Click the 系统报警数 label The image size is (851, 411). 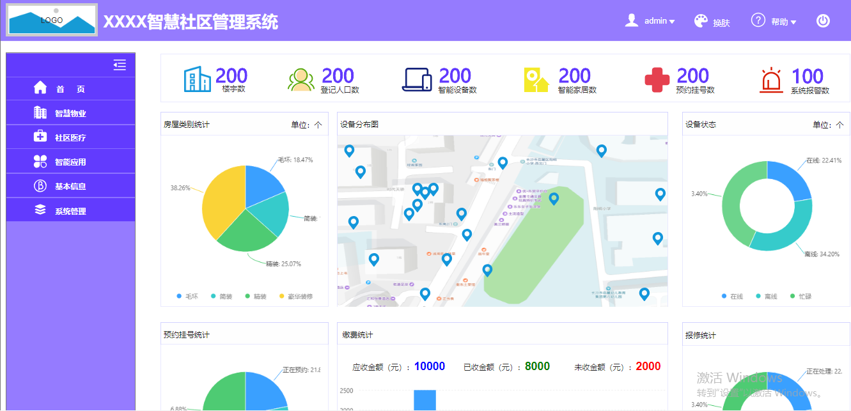point(810,91)
